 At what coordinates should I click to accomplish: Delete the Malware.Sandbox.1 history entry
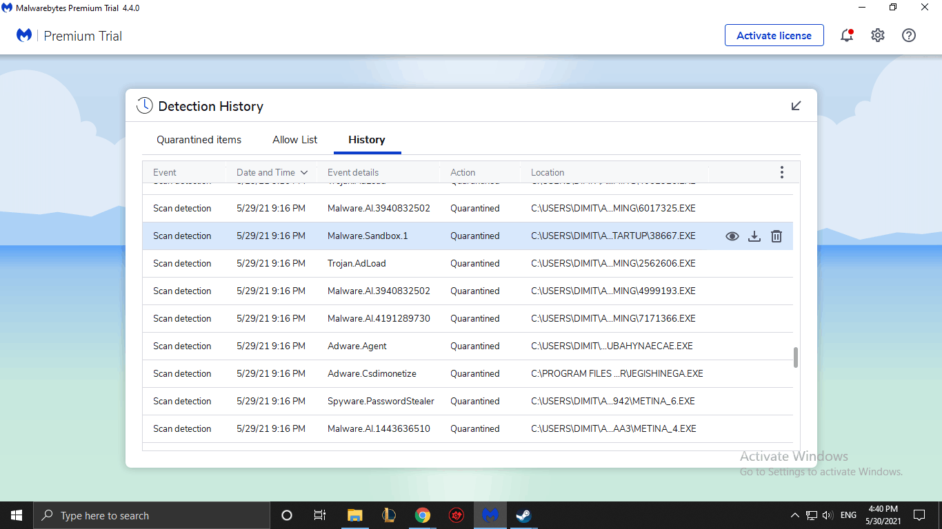[776, 236]
